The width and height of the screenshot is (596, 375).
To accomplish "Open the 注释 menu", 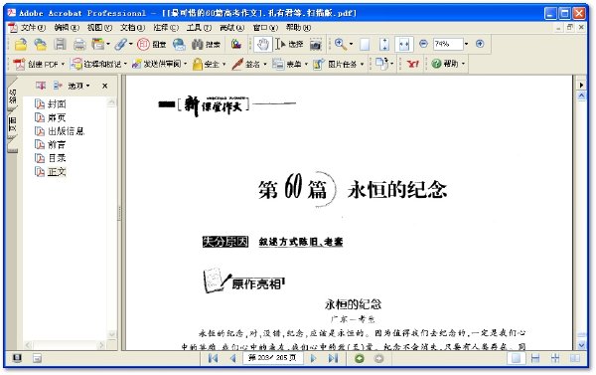I will 166,28.
